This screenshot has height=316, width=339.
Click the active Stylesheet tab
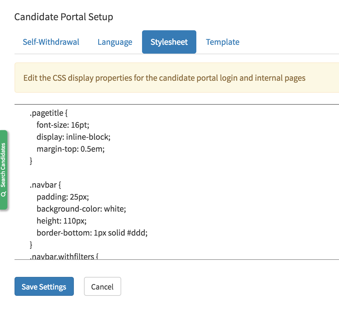[x=169, y=42]
